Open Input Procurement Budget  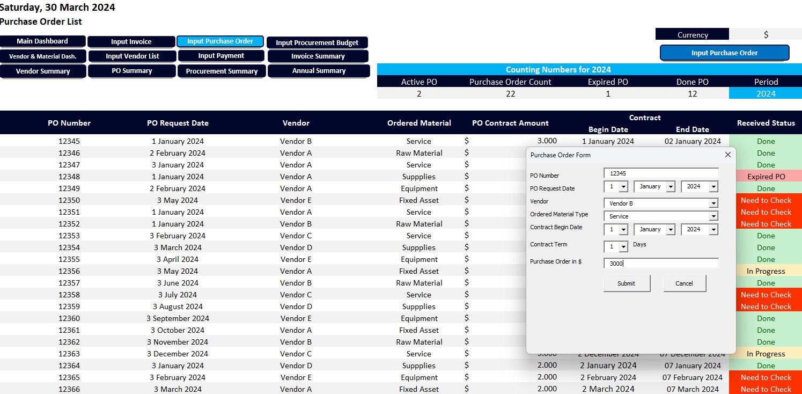click(x=318, y=43)
